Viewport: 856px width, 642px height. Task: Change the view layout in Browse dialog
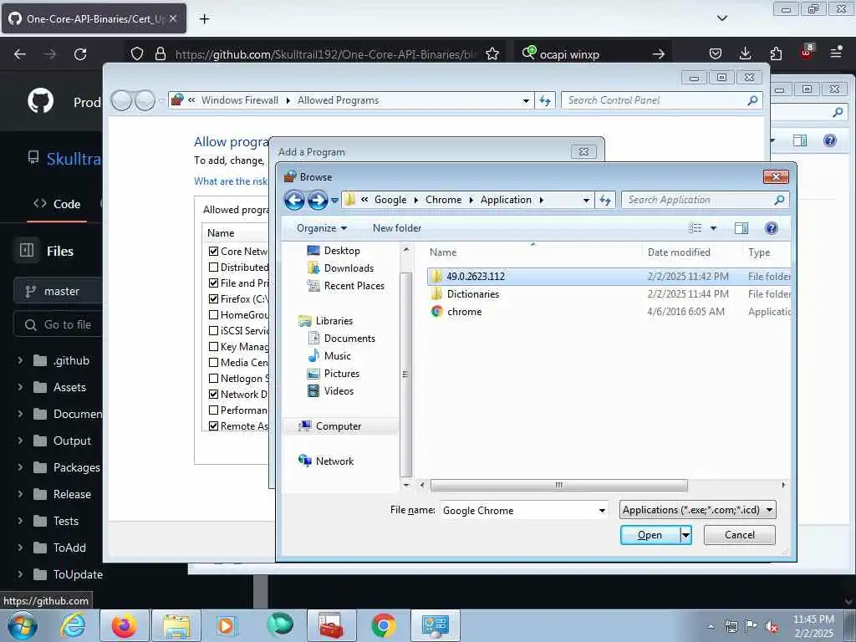(695, 228)
